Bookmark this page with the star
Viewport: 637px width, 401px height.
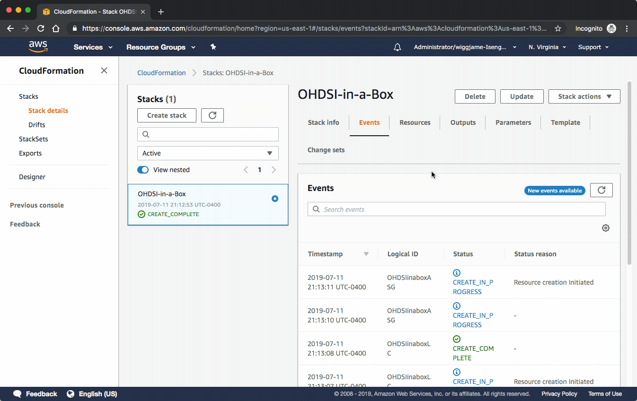[558, 28]
